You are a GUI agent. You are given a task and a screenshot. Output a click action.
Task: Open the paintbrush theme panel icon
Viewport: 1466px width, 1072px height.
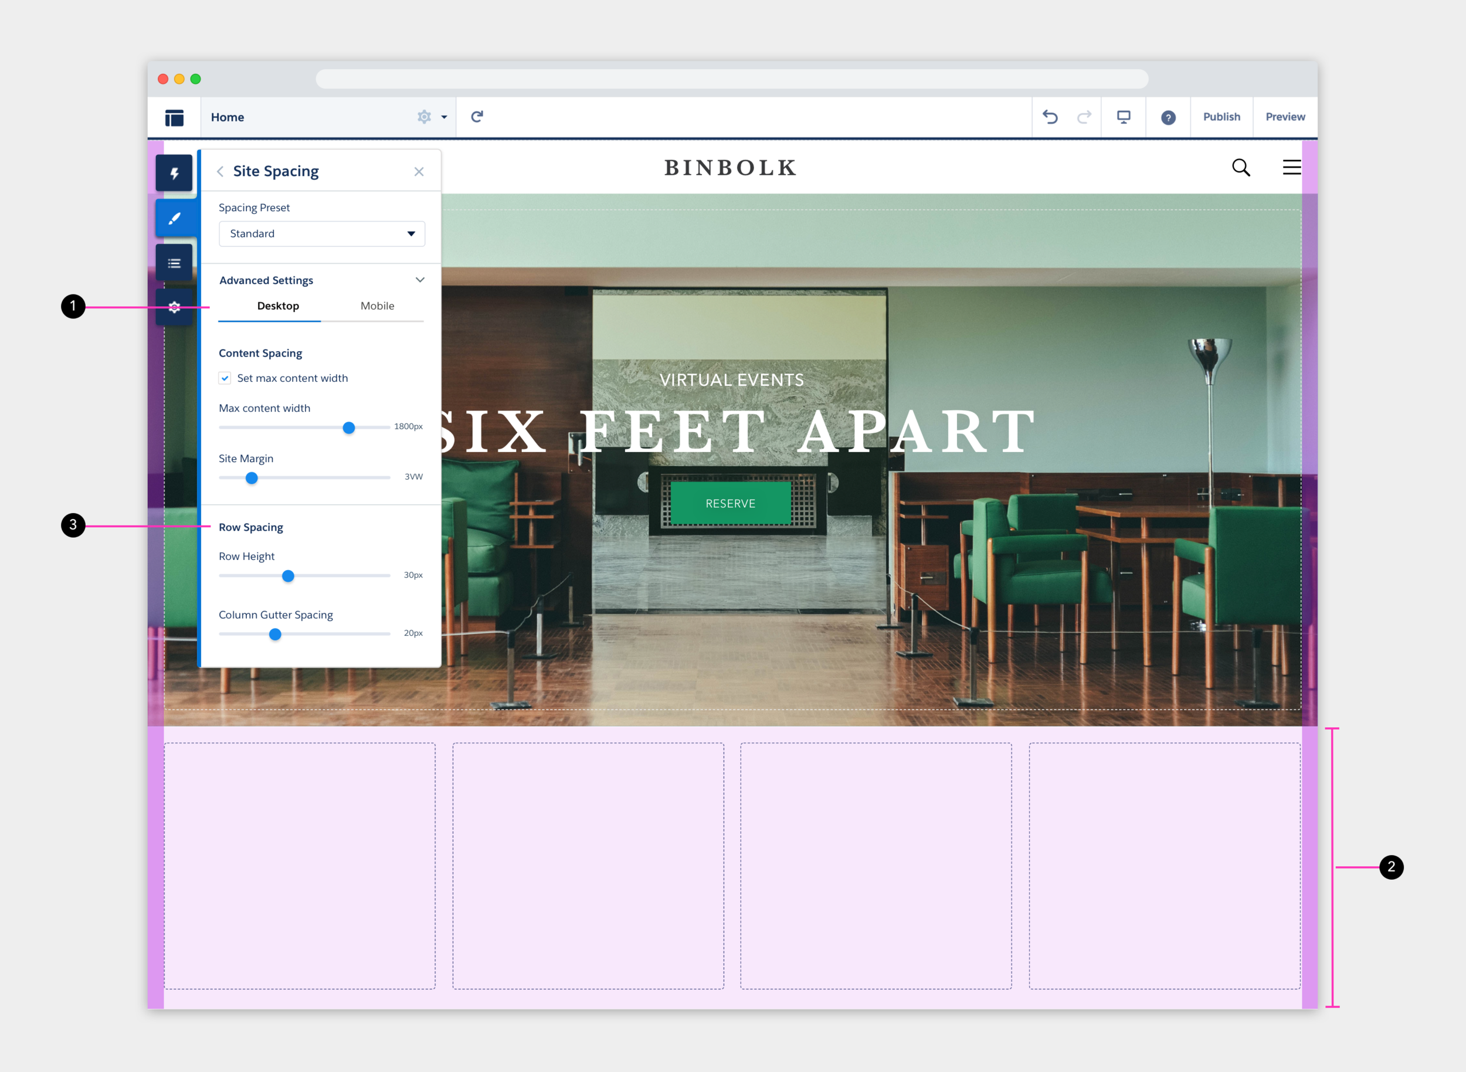174,218
